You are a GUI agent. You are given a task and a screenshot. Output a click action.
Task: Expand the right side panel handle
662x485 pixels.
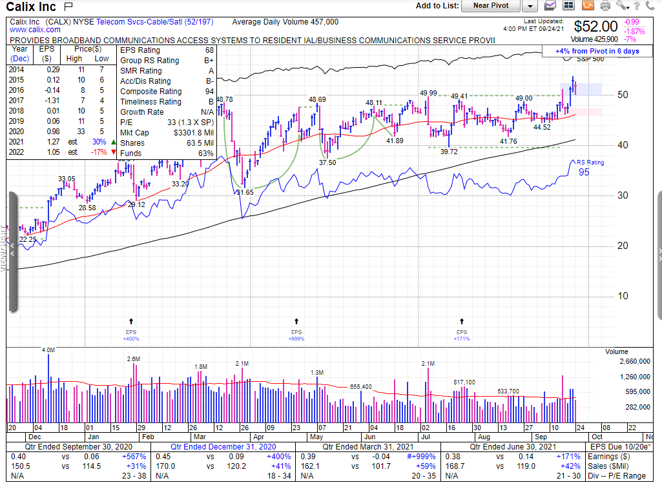click(659, 255)
